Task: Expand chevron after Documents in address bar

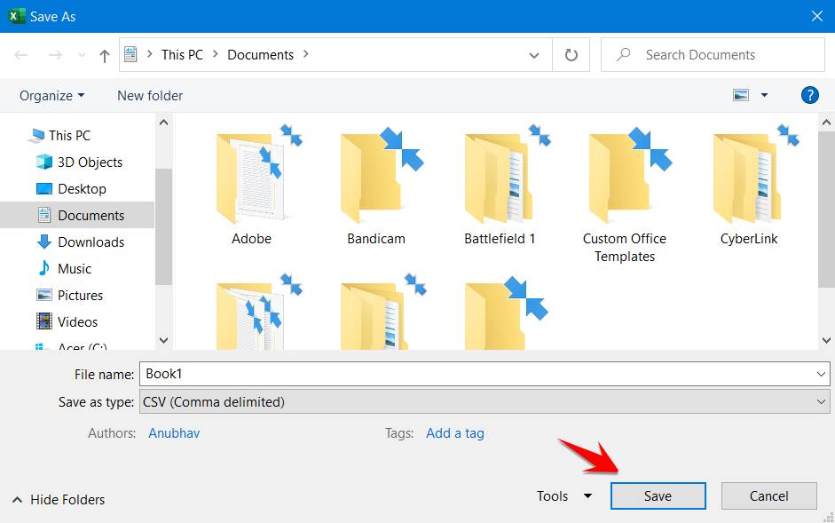Action: 305,54
